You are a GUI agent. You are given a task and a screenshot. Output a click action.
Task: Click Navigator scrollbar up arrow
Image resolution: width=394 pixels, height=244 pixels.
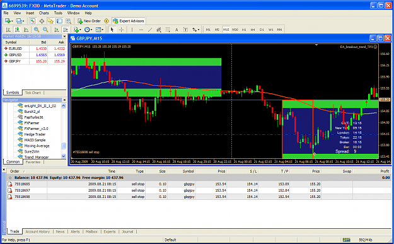click(64, 106)
